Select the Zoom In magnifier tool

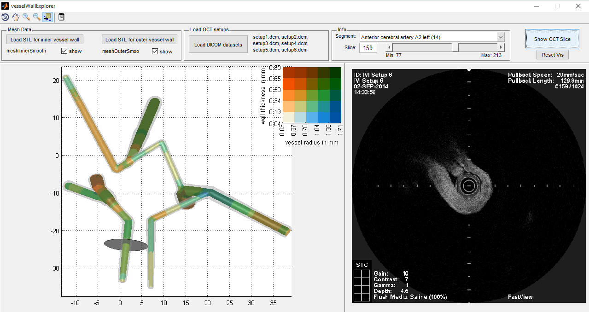(26, 17)
